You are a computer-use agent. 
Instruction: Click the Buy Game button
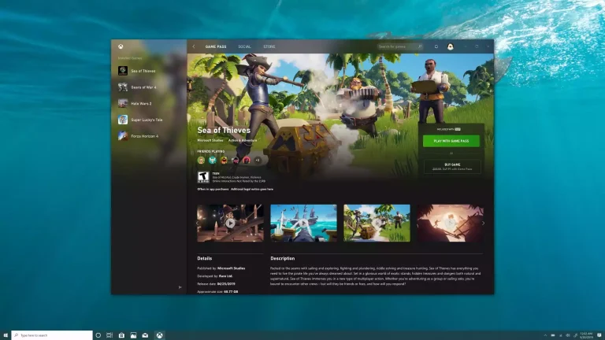click(451, 166)
